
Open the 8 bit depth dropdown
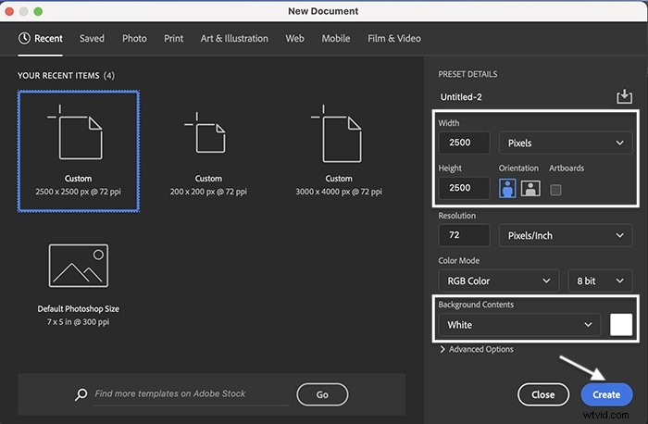tap(599, 281)
